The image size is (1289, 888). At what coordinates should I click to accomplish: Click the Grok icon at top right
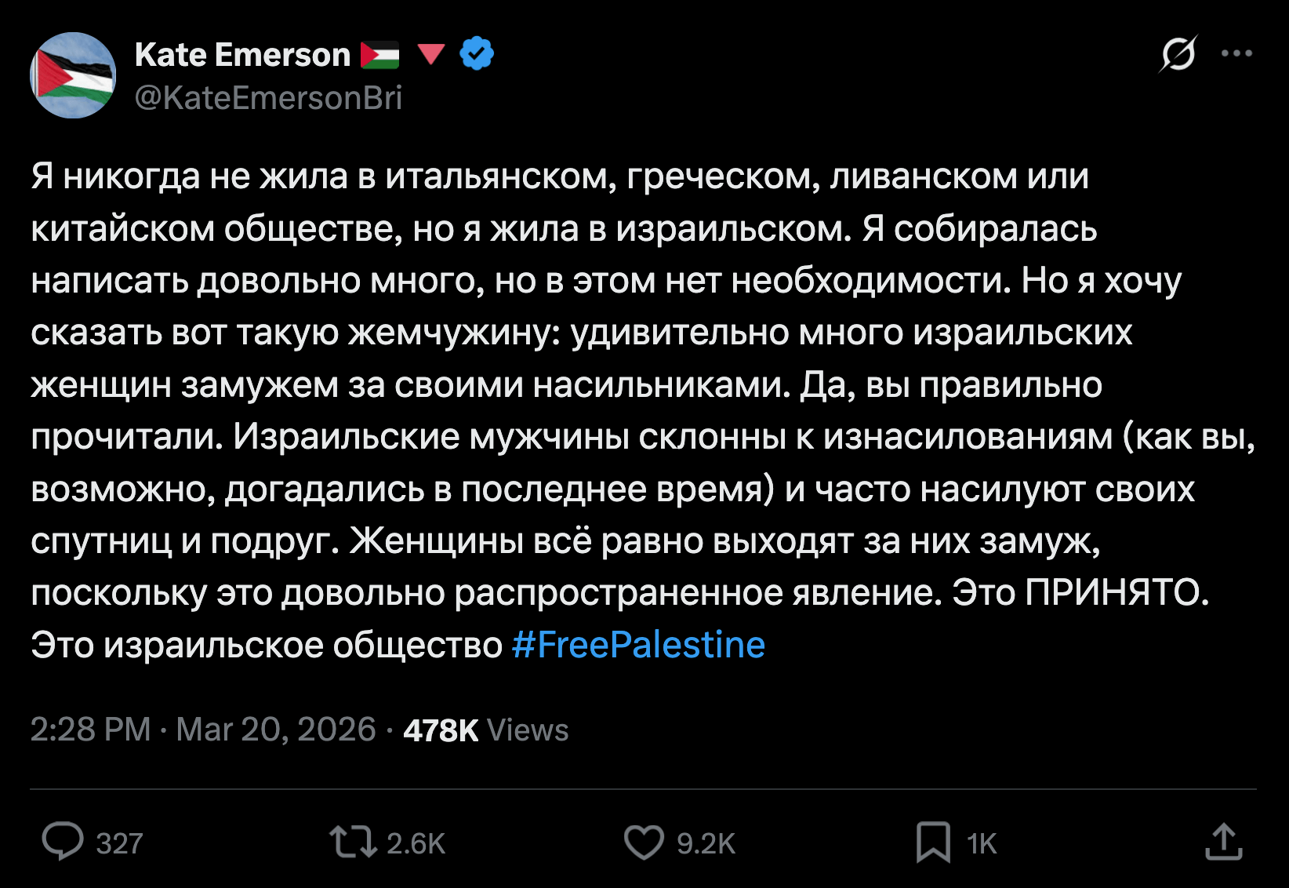1178,54
